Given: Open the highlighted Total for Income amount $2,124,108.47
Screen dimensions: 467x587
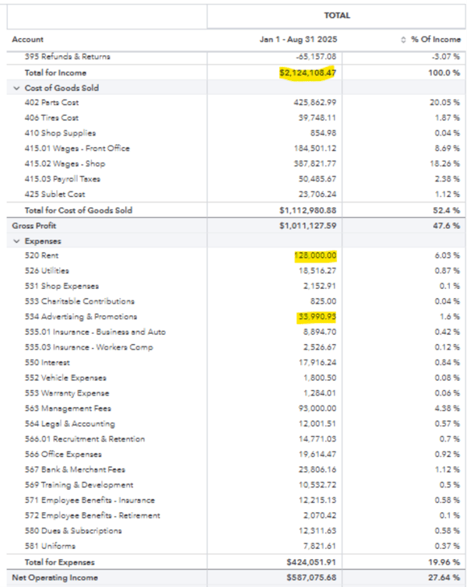Looking at the screenshot, I should pyautogui.click(x=308, y=72).
